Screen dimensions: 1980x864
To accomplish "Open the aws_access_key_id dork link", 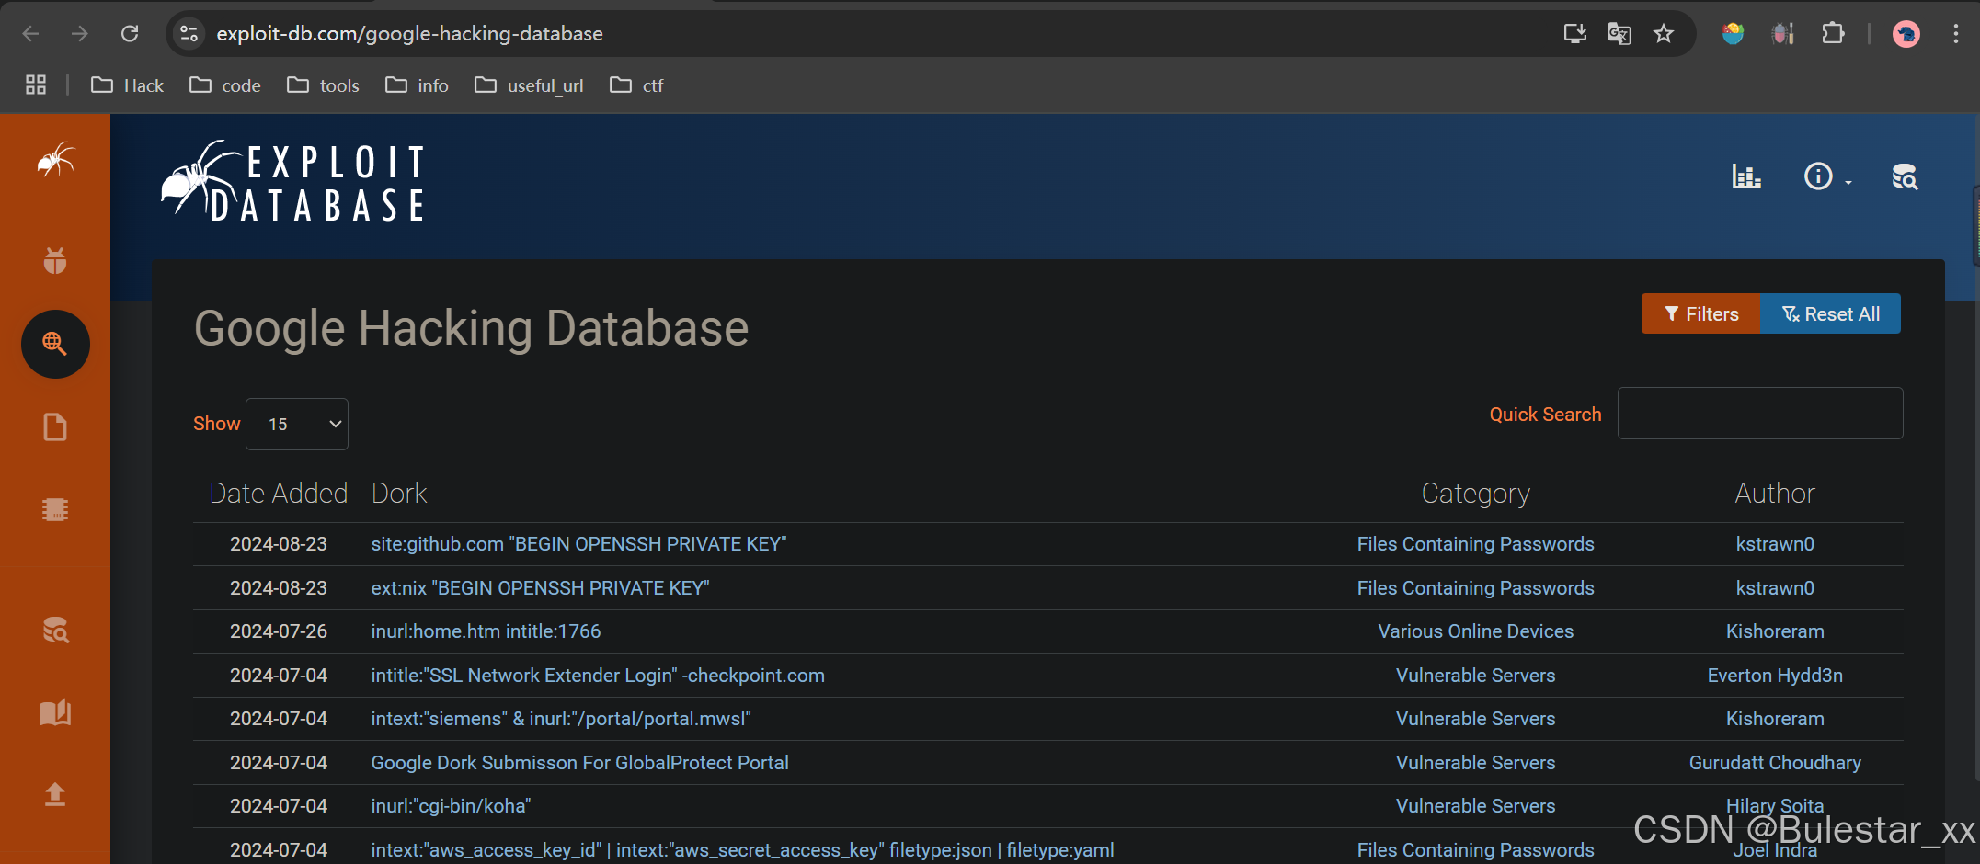I will [742, 850].
